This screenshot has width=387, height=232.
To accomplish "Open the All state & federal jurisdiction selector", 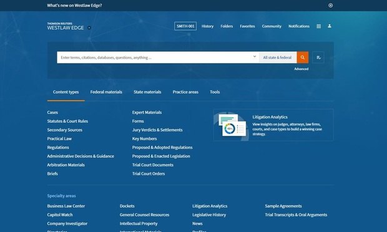I will (278, 57).
